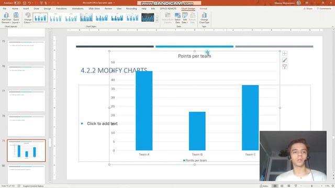Screen dimensions: 335x188
Task: Select the Team B bar
Action: pyautogui.click(x=197, y=131)
